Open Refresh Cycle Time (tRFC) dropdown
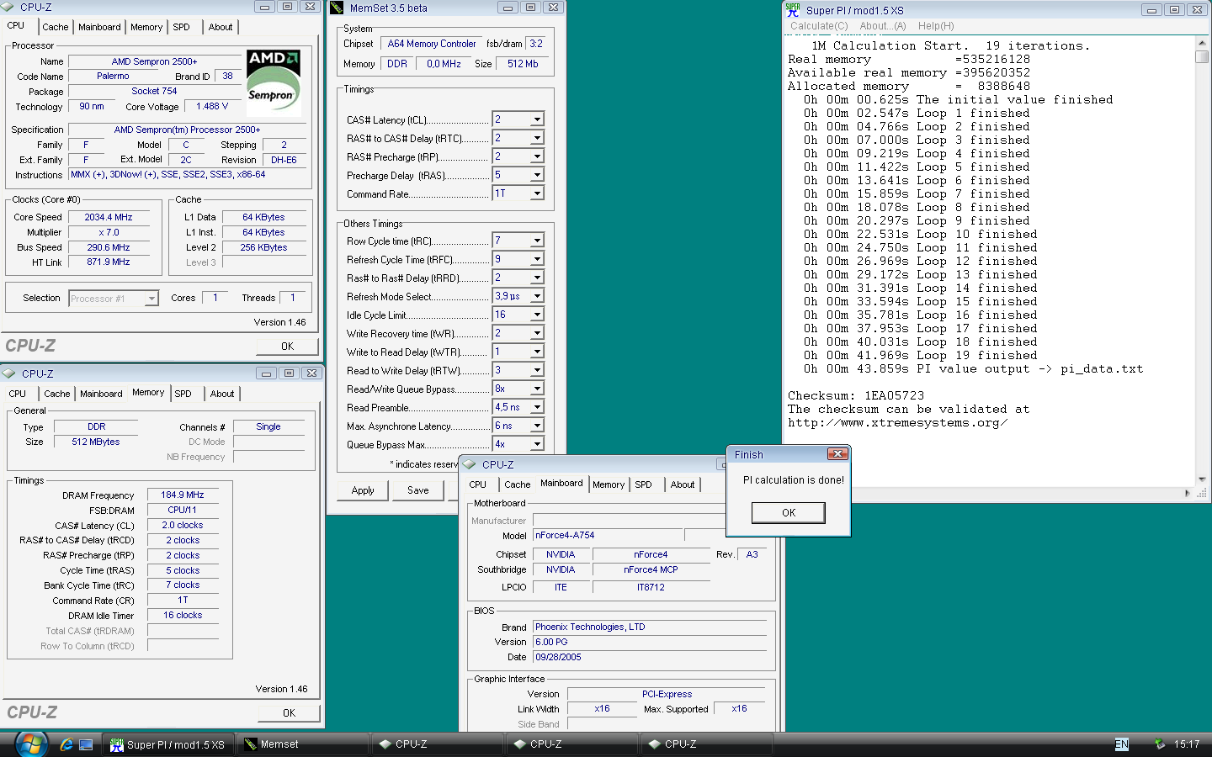Image resolution: width=1212 pixels, height=757 pixels. [x=537, y=259]
